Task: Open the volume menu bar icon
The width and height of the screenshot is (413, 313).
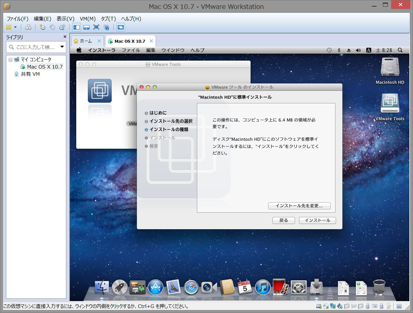Action: coord(358,50)
